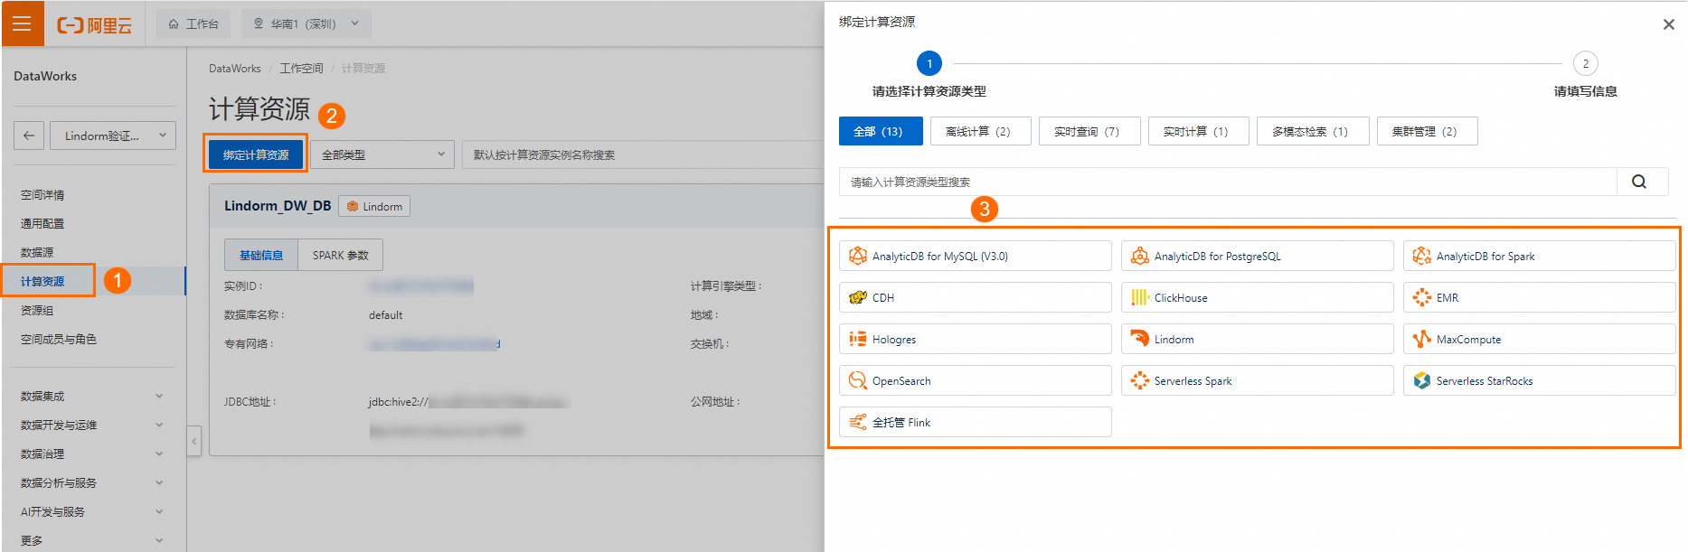
Task: Click the 数据库名称 value default
Action: [385, 315]
